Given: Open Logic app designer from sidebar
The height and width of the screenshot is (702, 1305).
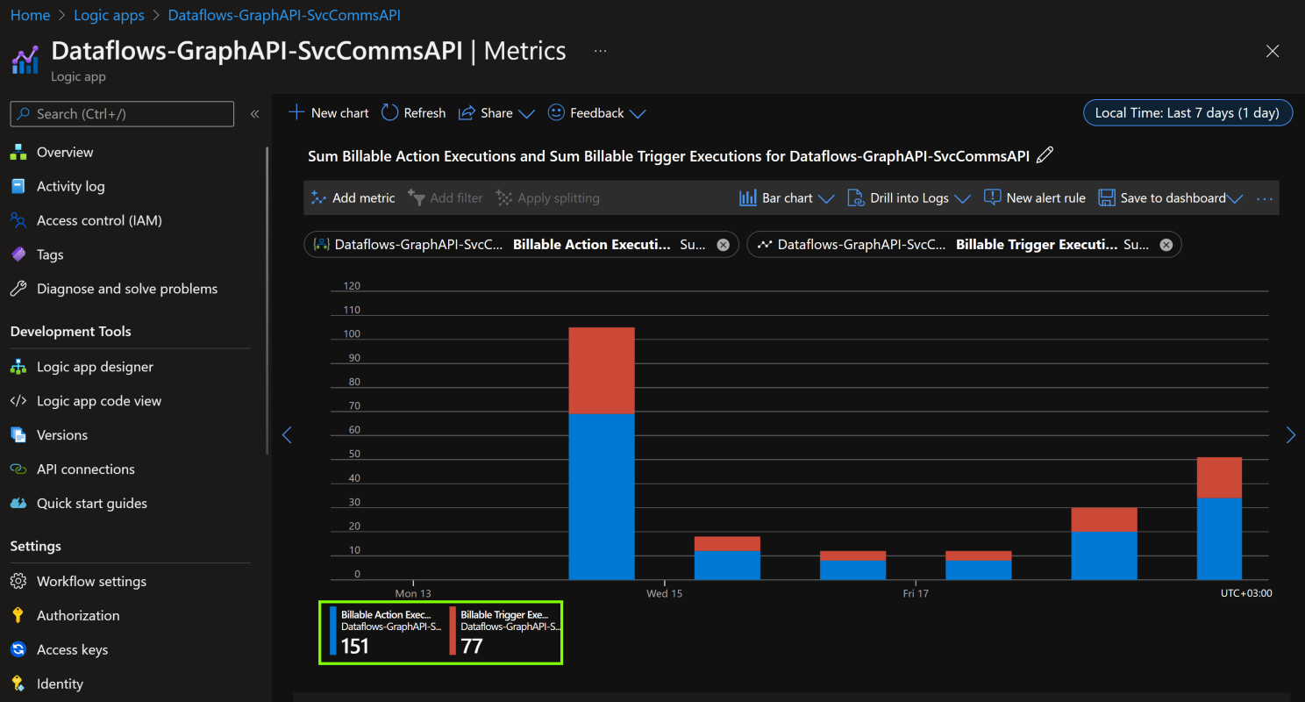Looking at the screenshot, I should [x=95, y=367].
